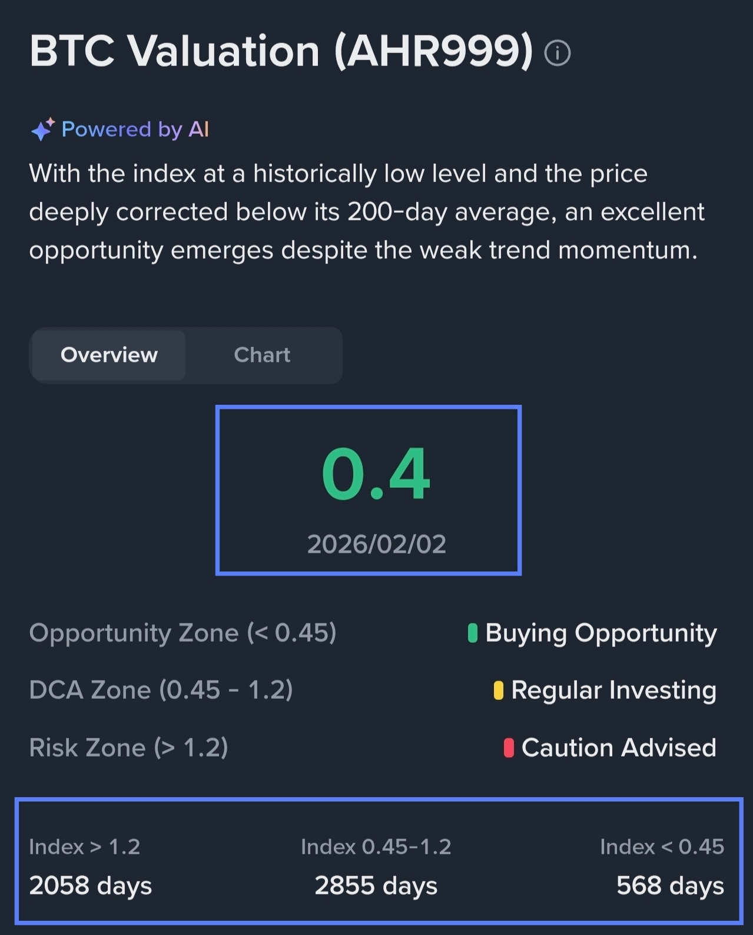Click the 0.4 index value
This screenshot has height=935, width=753.
(376, 474)
